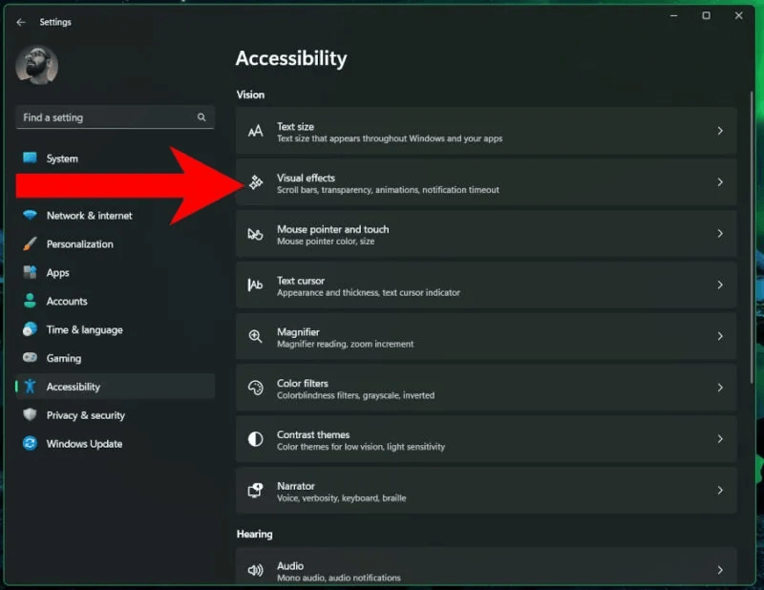Open Time & language category
The image size is (764, 590).
point(115,329)
